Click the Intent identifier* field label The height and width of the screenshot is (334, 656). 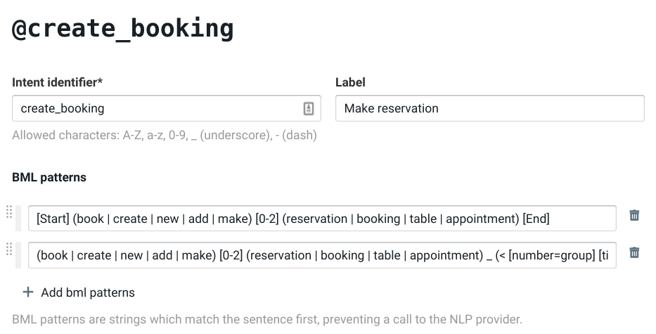coord(58,82)
